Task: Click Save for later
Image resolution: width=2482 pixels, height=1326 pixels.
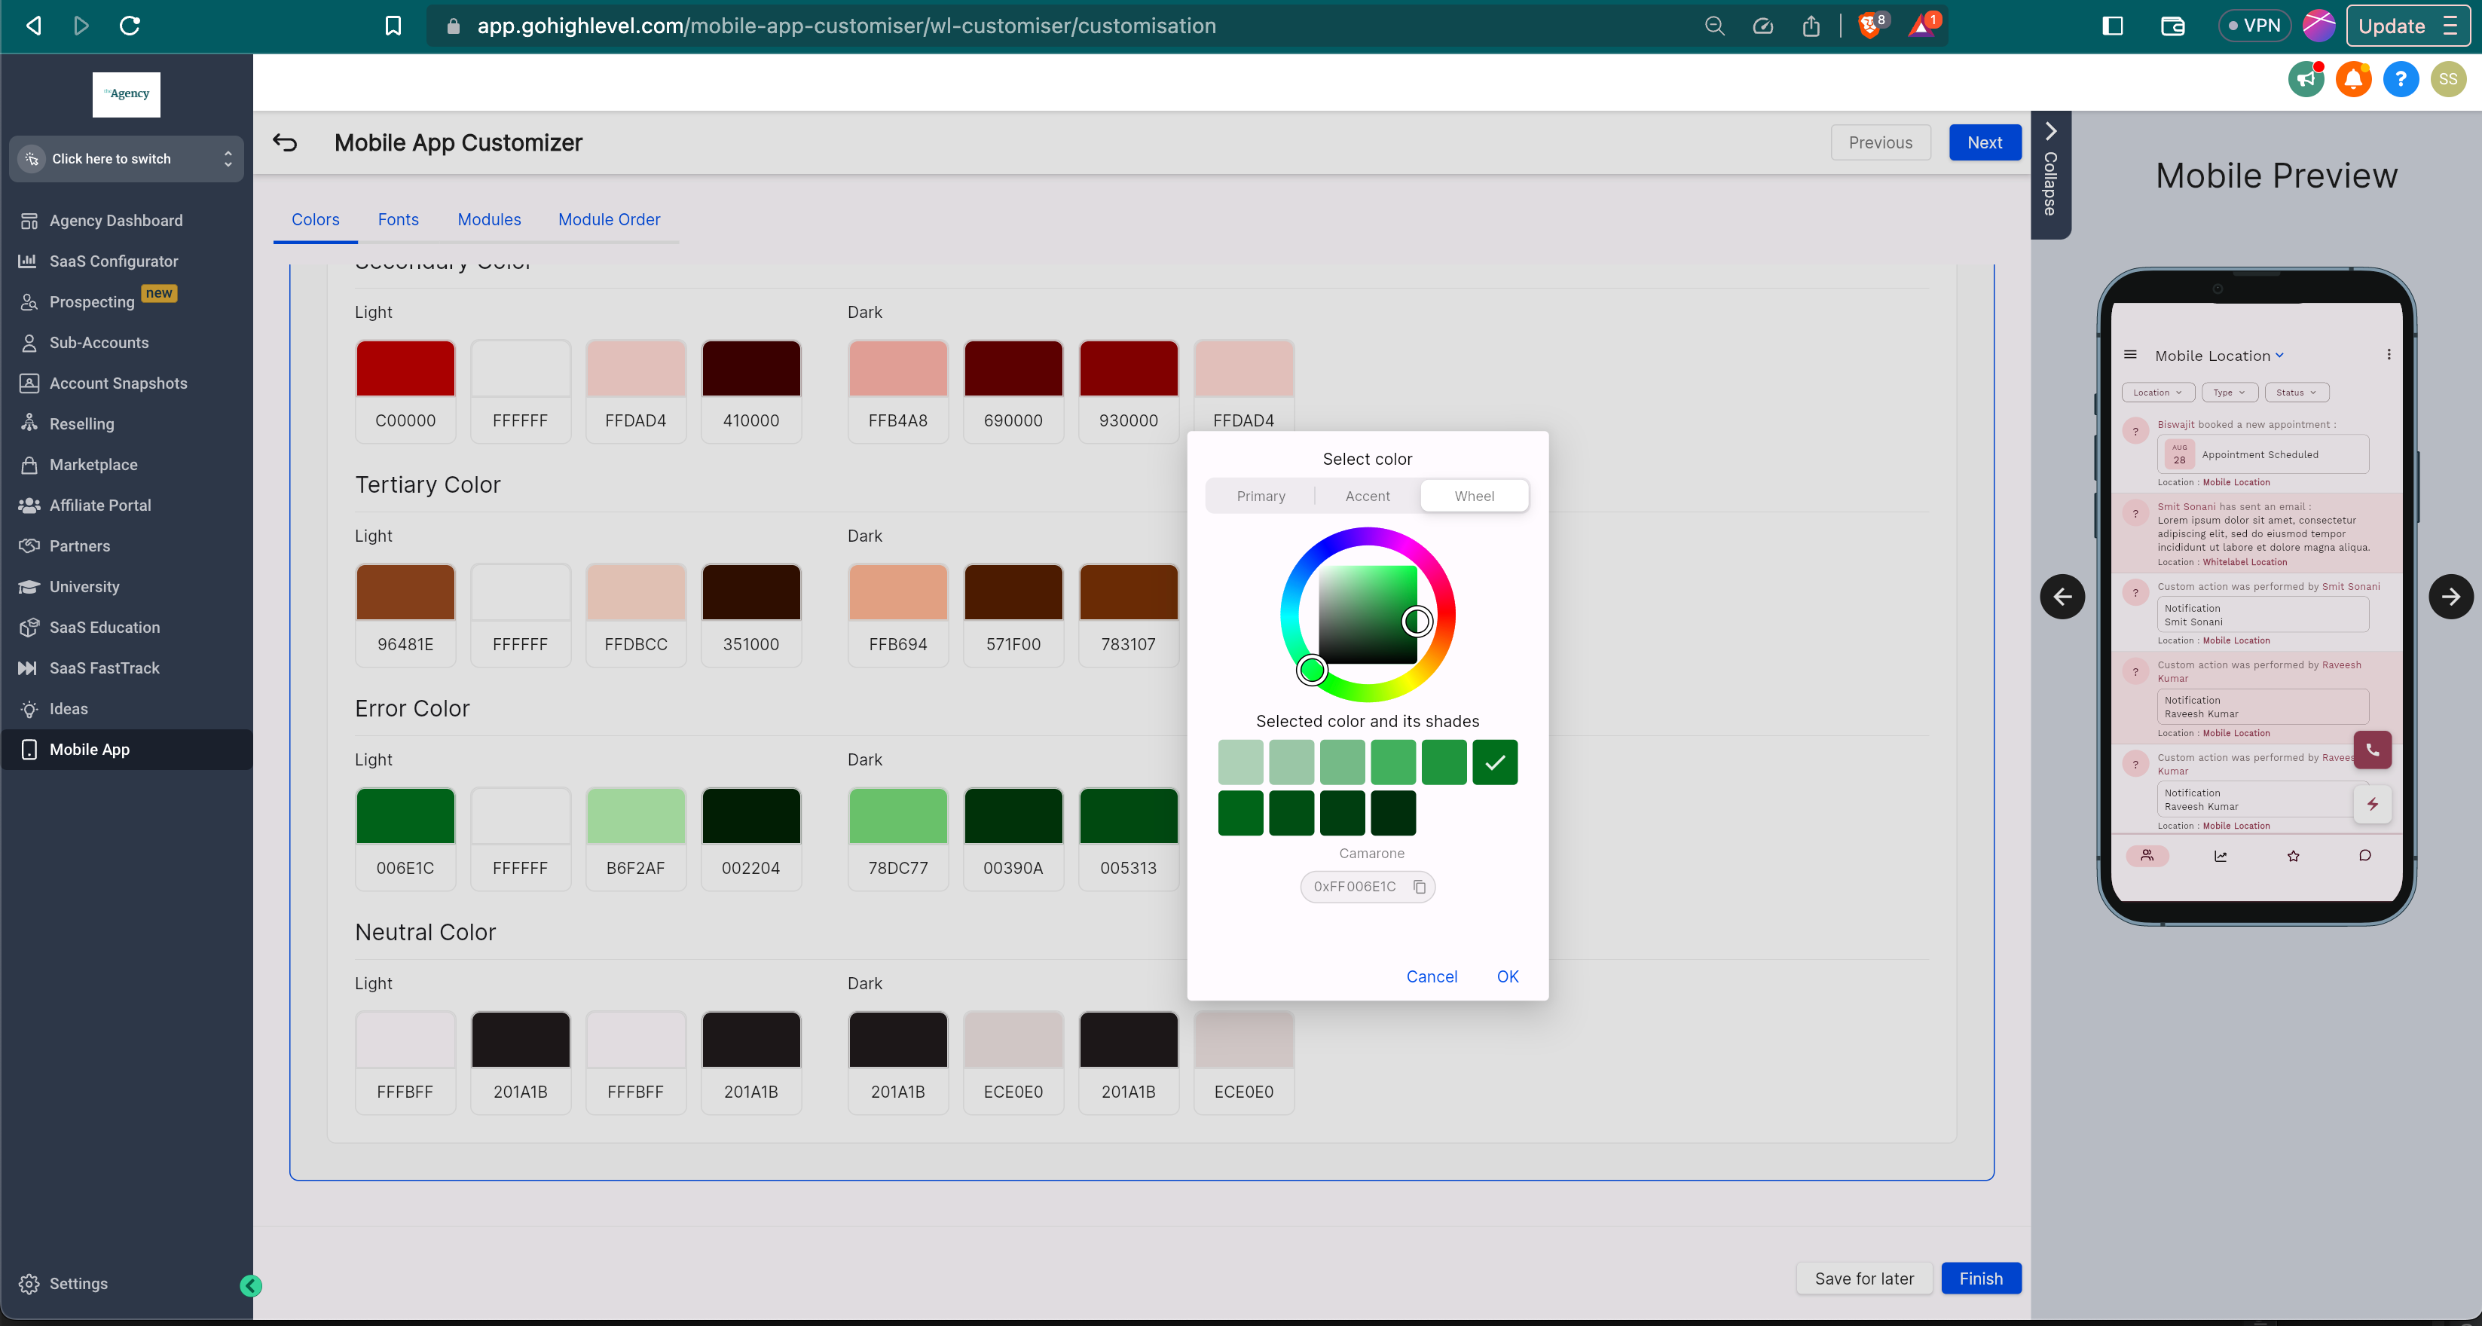Action: point(1863,1279)
